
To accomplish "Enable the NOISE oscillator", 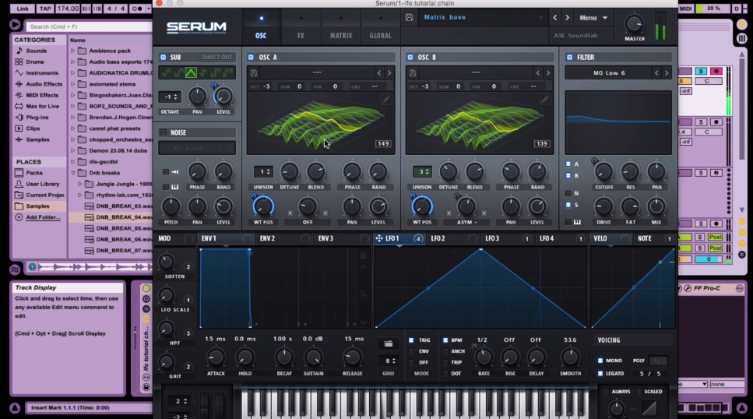I will coord(164,132).
